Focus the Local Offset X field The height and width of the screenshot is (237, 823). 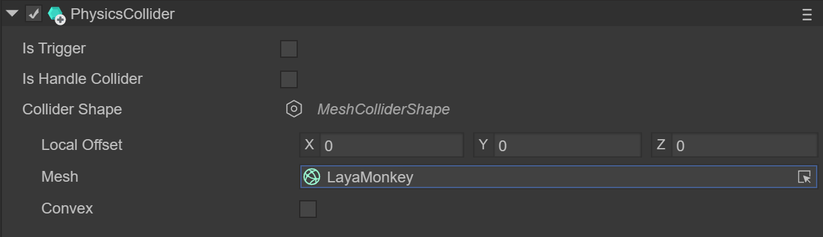click(x=392, y=146)
